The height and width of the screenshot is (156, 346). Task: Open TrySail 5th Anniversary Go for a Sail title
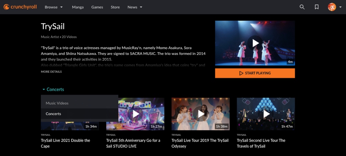click(x=133, y=143)
